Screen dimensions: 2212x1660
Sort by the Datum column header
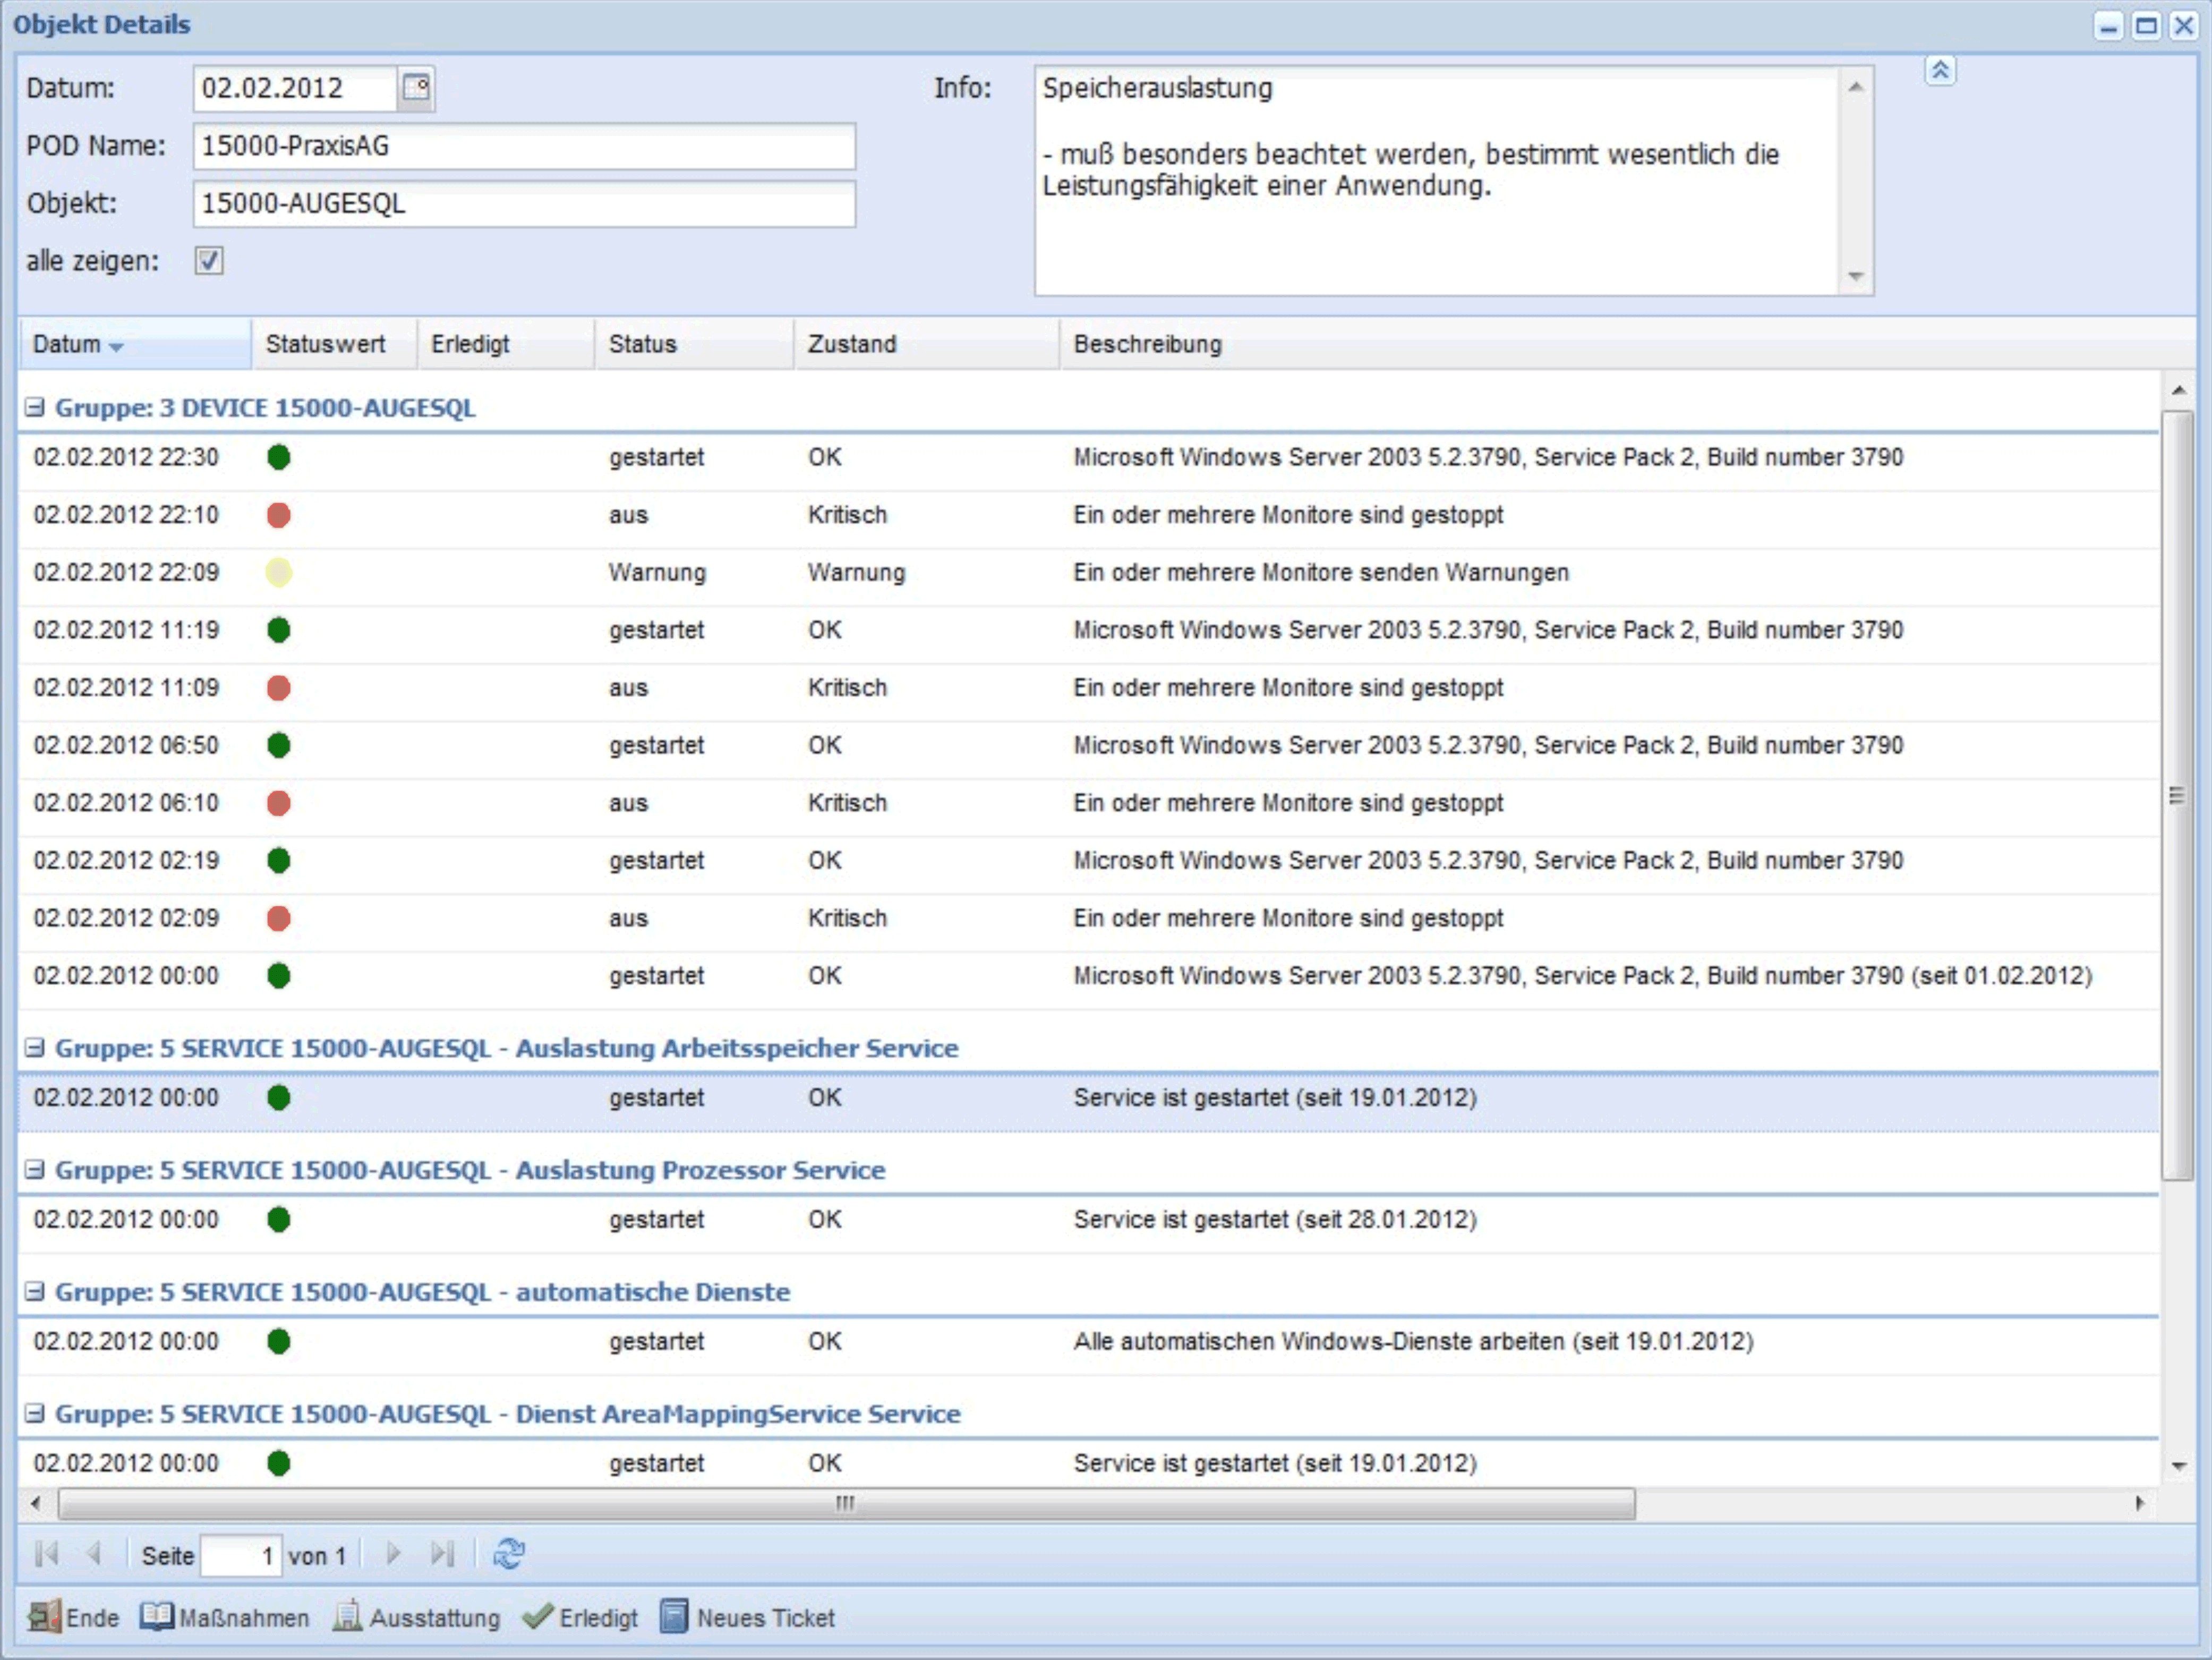tap(68, 344)
